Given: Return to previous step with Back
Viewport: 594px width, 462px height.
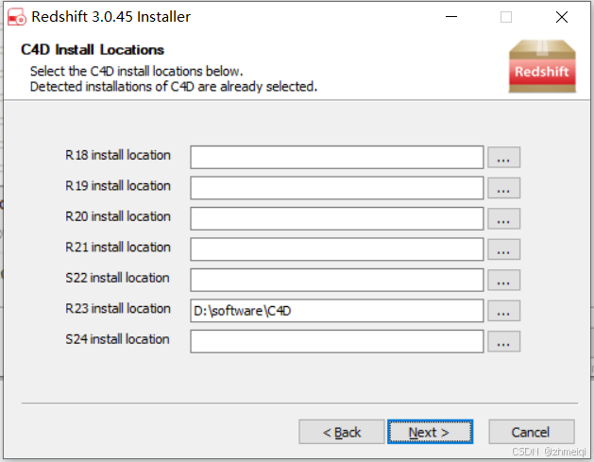Looking at the screenshot, I should coord(341,432).
